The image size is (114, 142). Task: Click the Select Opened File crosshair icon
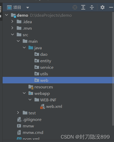(x=75, y=7)
